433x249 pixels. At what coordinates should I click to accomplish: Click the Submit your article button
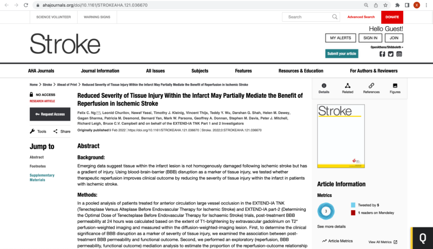[342, 54]
